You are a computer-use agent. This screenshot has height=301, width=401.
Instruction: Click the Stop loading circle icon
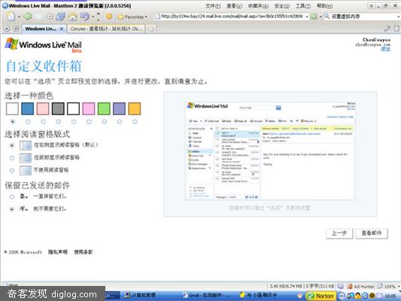pos(50,17)
